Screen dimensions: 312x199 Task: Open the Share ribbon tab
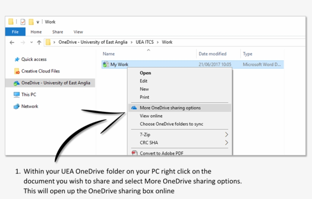pyautogui.click(x=57, y=32)
